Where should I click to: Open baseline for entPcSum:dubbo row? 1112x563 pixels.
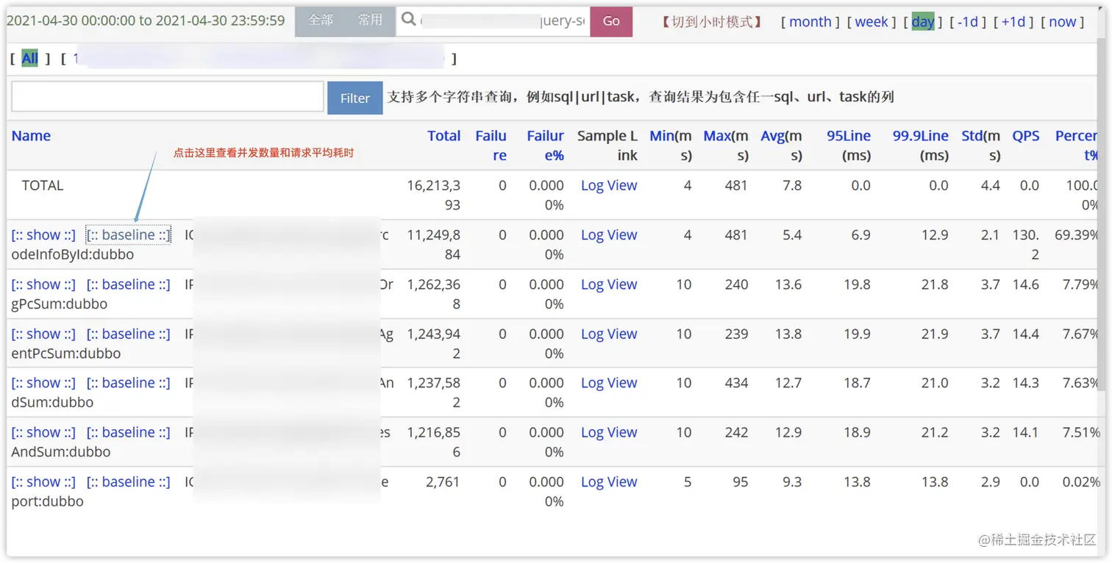click(x=129, y=334)
